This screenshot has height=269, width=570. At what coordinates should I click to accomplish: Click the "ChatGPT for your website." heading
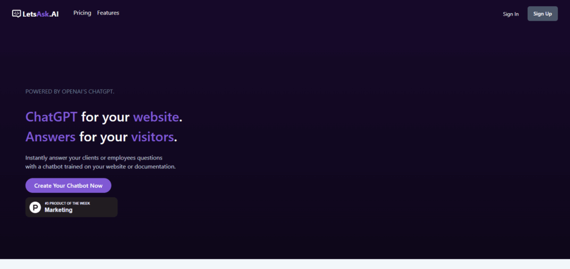click(x=104, y=117)
